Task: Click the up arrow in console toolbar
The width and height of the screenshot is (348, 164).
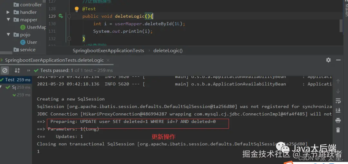Action: [338, 81]
